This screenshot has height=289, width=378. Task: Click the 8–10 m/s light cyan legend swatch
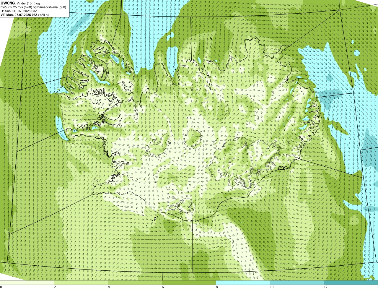point(243,283)
